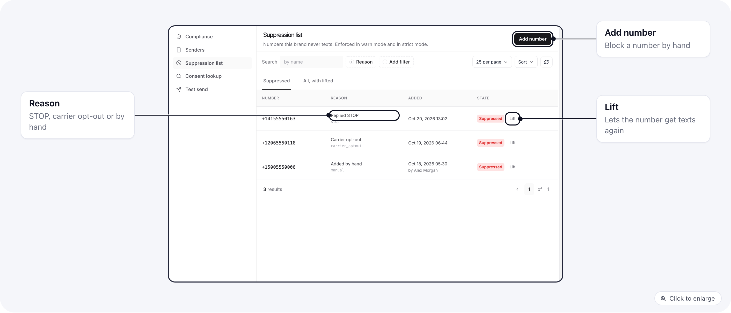Click the Suppression list page heading
Viewport: 731px width, 313px height.
tap(283, 35)
